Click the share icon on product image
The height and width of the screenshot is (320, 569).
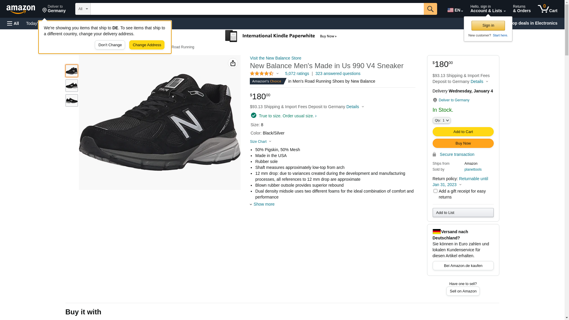[x=233, y=63]
